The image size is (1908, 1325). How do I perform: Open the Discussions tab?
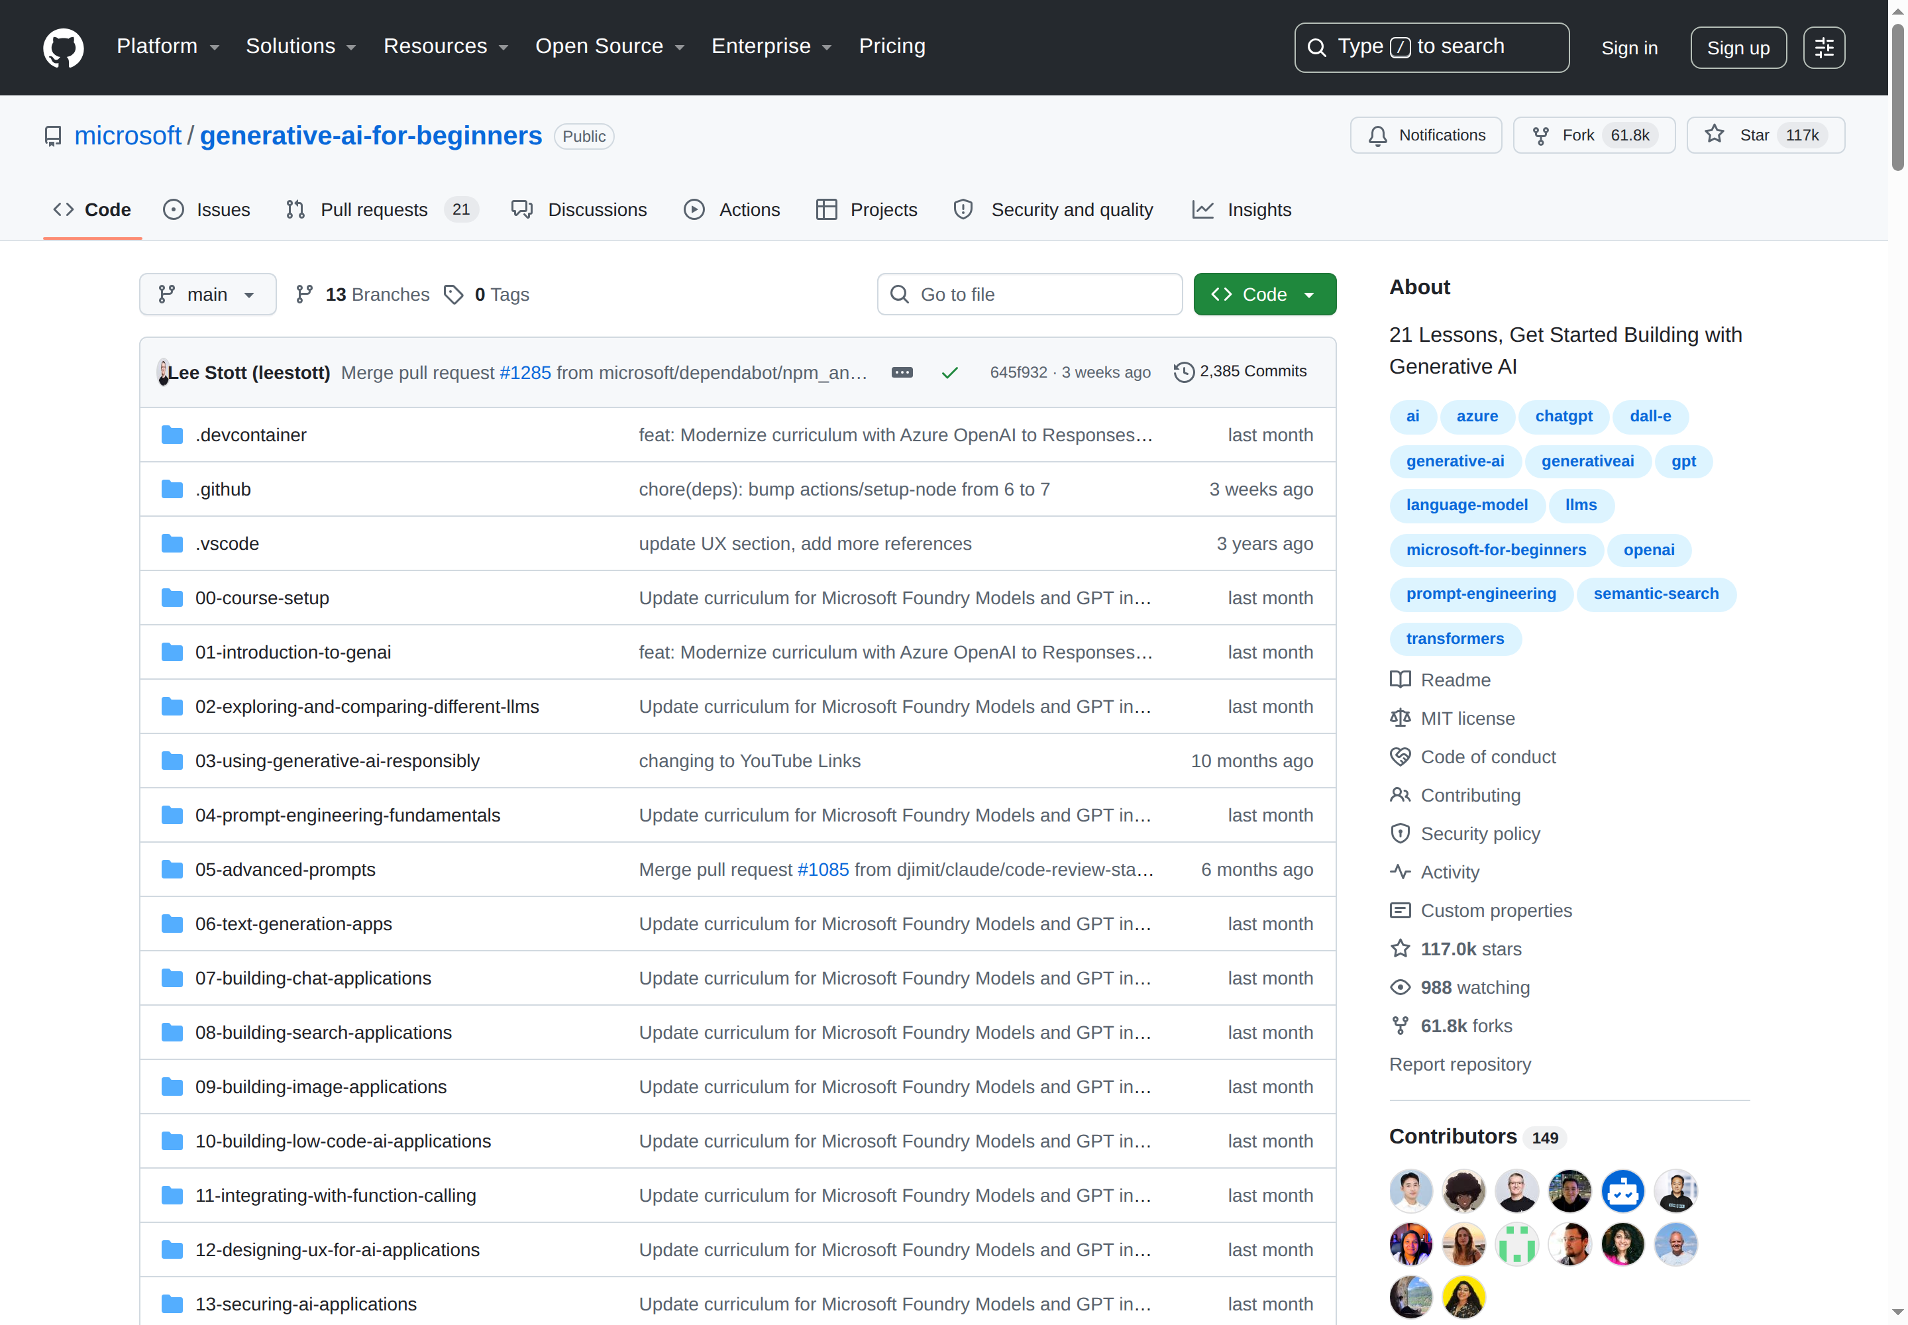[x=579, y=210]
